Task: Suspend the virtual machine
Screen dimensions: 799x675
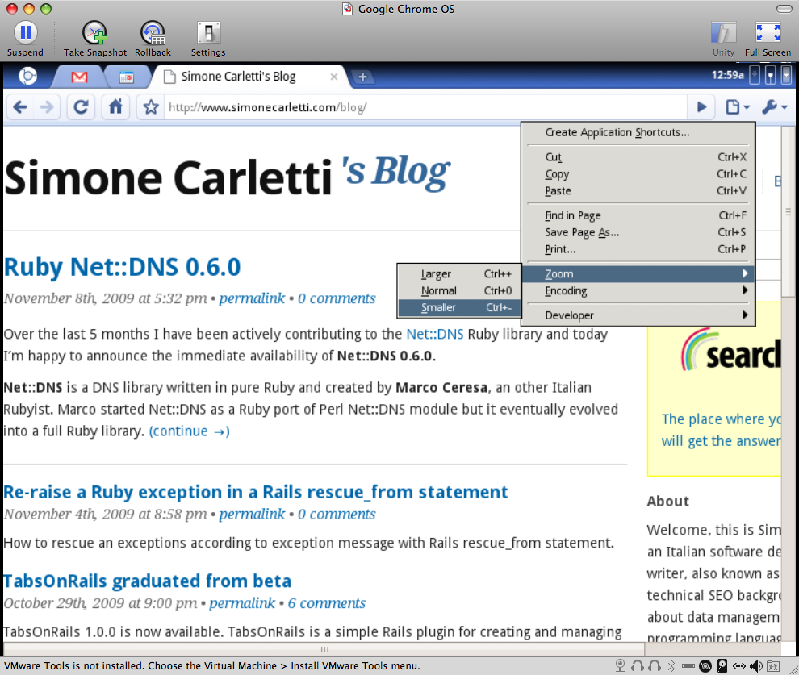Action: tap(25, 32)
